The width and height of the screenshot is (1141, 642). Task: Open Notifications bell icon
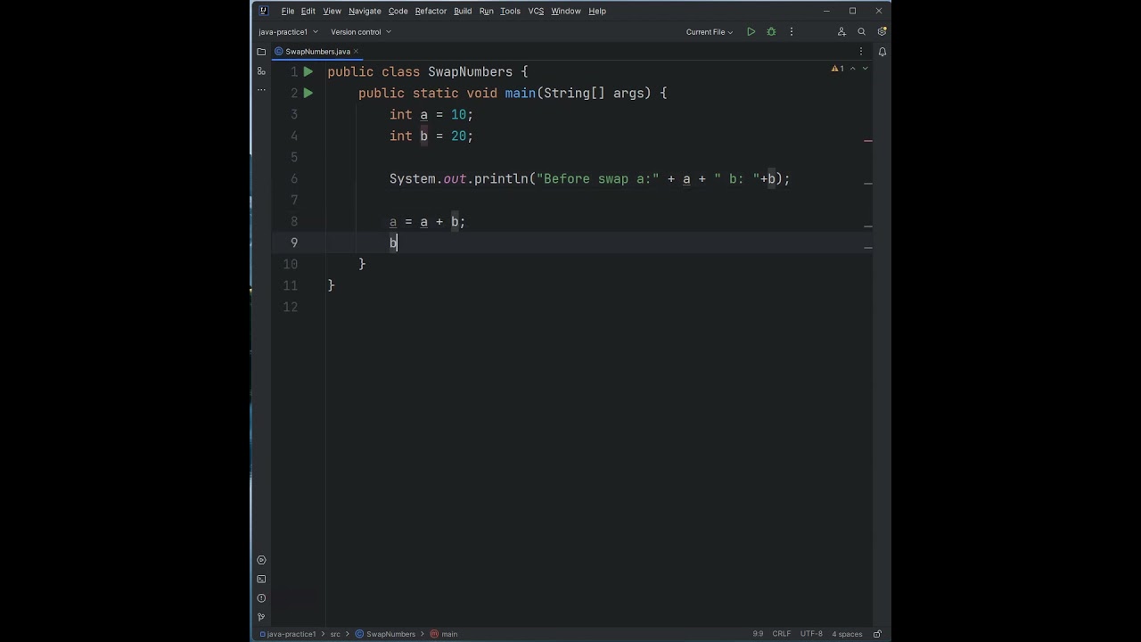pos(882,52)
